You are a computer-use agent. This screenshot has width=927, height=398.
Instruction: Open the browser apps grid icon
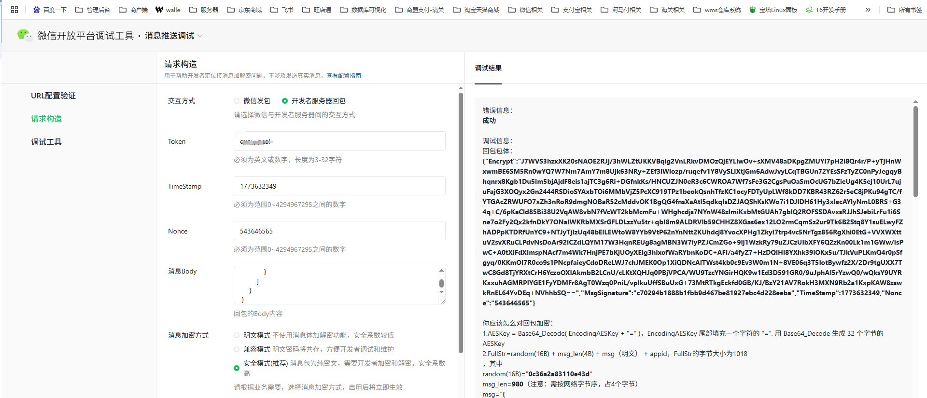point(14,10)
